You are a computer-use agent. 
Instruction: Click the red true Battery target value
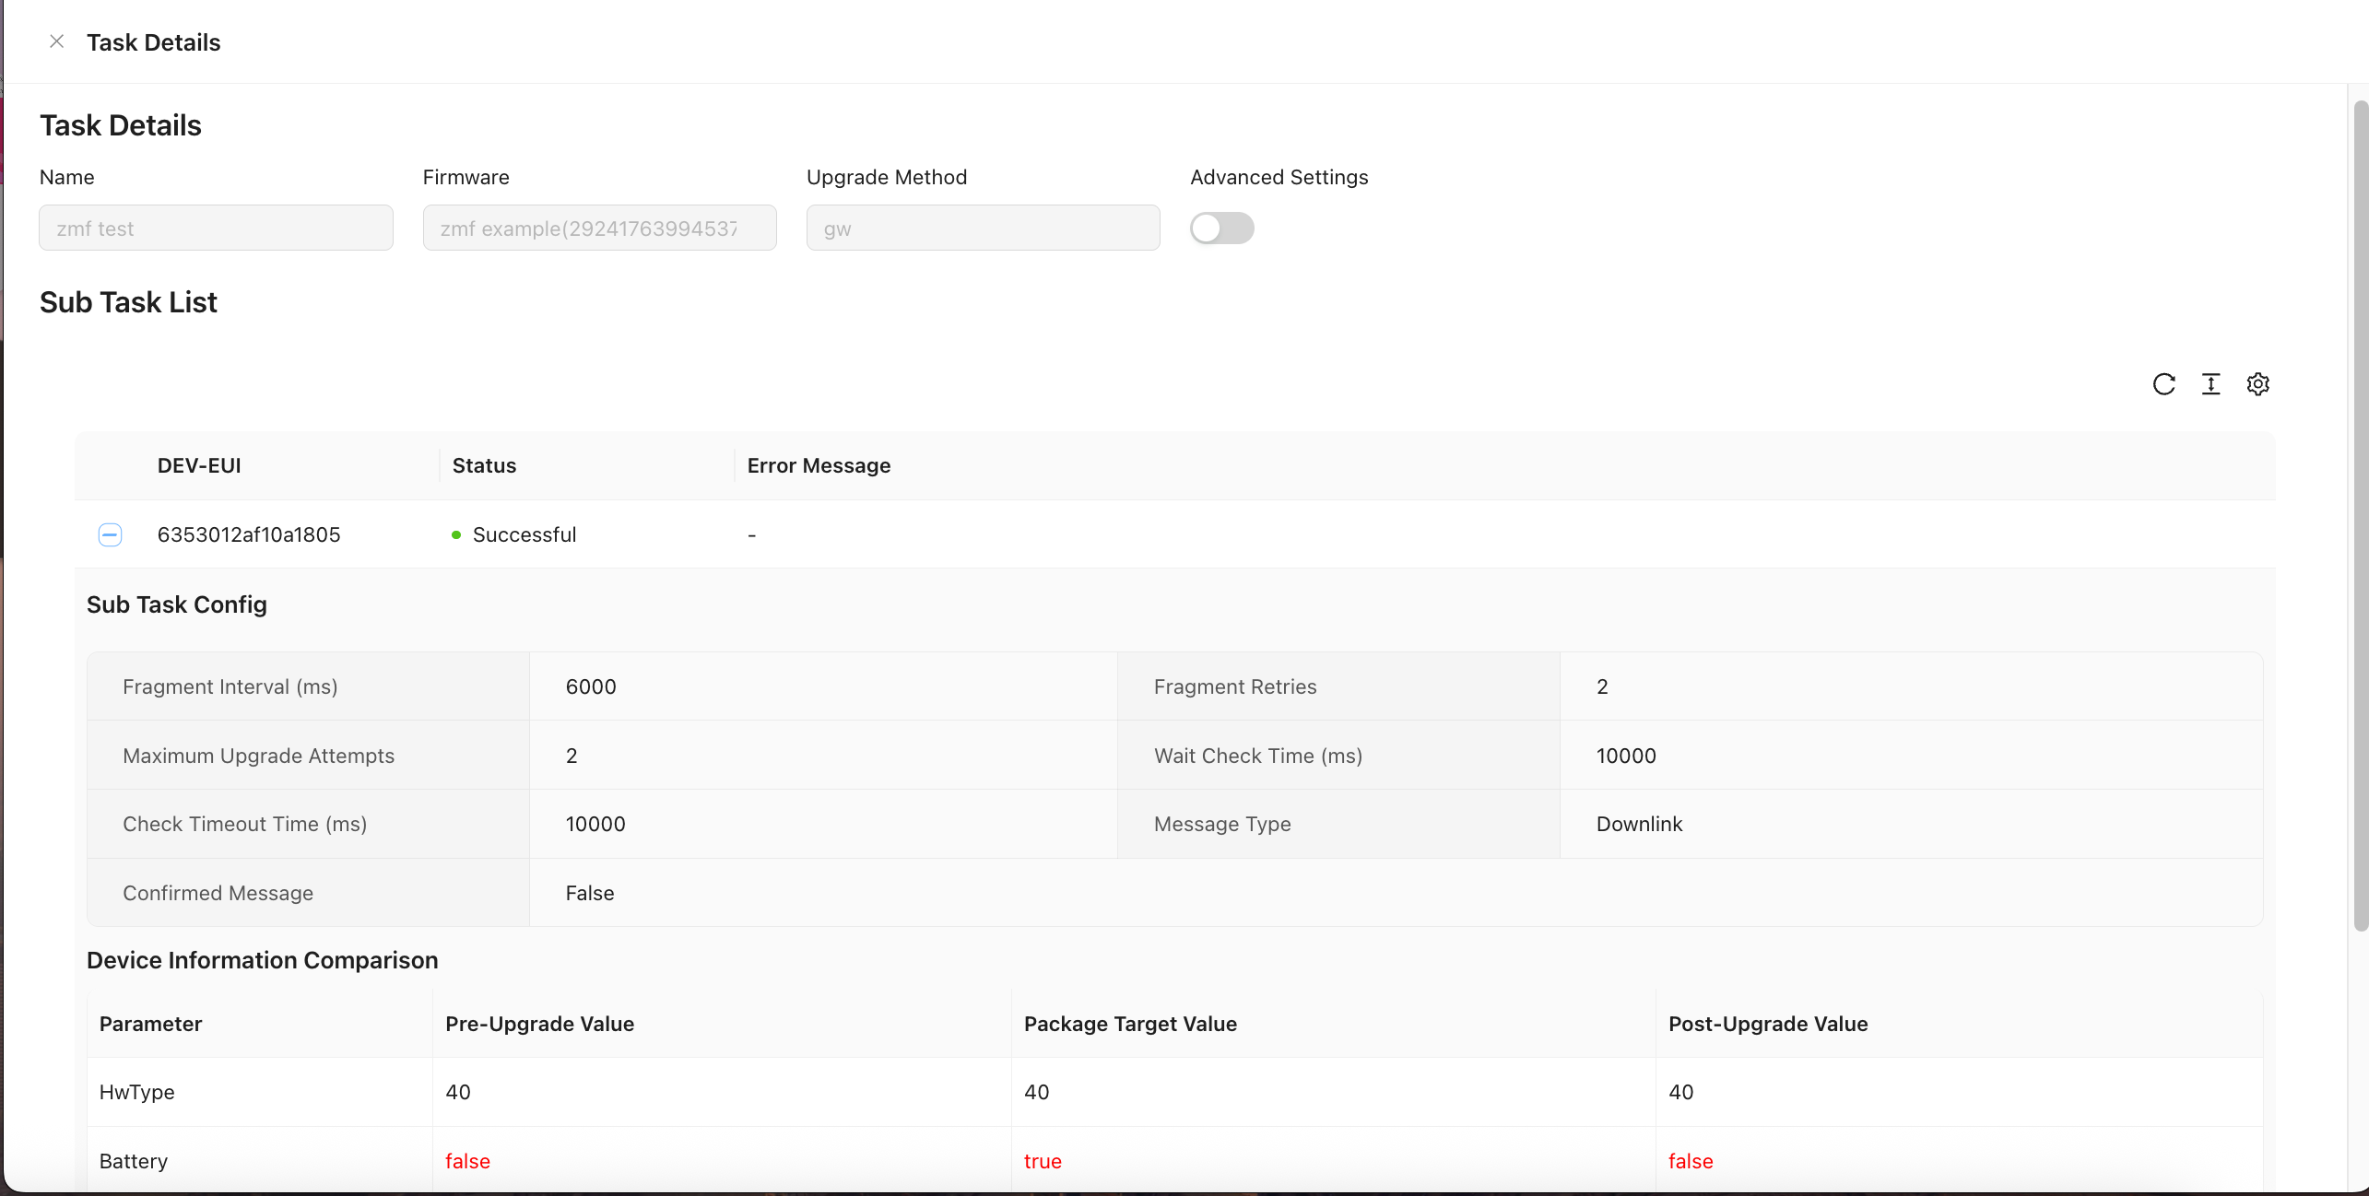(1043, 1161)
